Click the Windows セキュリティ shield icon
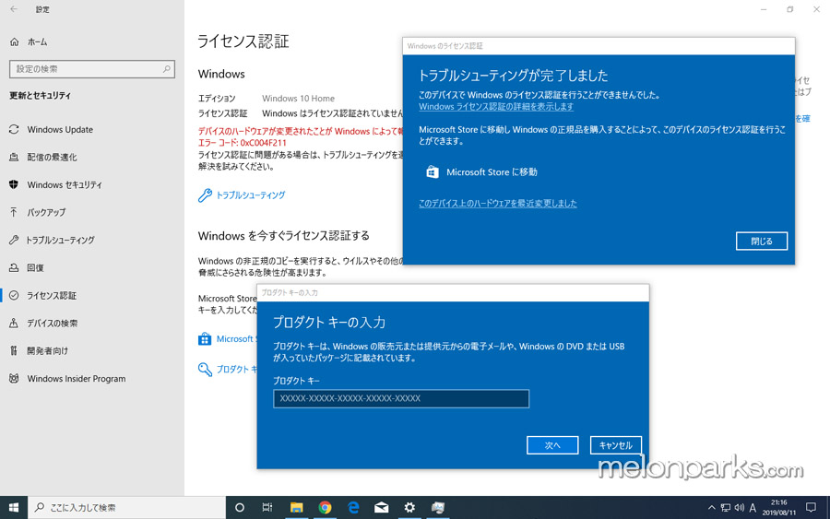The height and width of the screenshot is (519, 830). coord(14,184)
